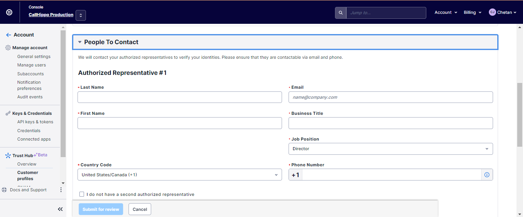Open the Country Code dropdown
Image resolution: width=523 pixels, height=217 pixels.
[x=180, y=175]
